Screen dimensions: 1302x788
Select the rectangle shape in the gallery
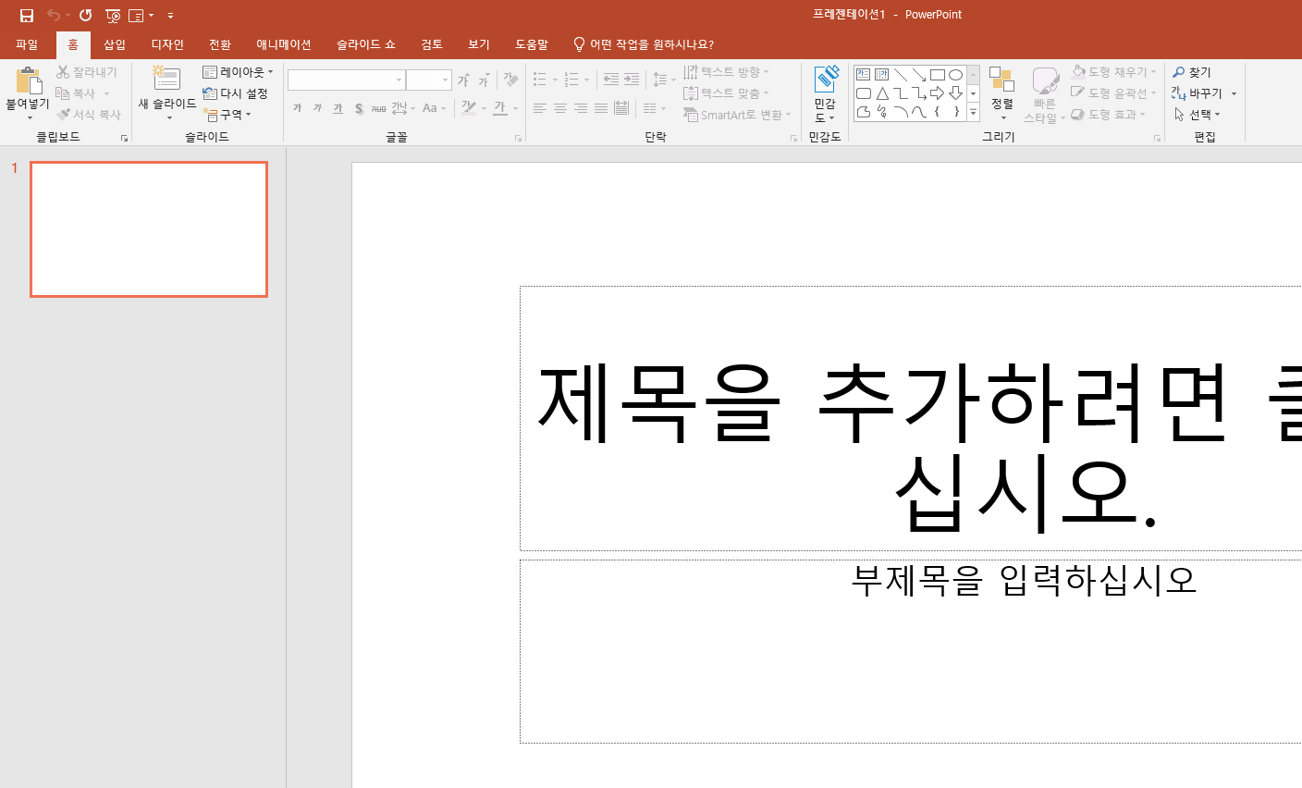[x=937, y=75]
